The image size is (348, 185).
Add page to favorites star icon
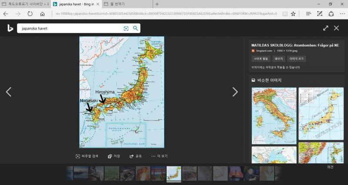[x=293, y=14]
